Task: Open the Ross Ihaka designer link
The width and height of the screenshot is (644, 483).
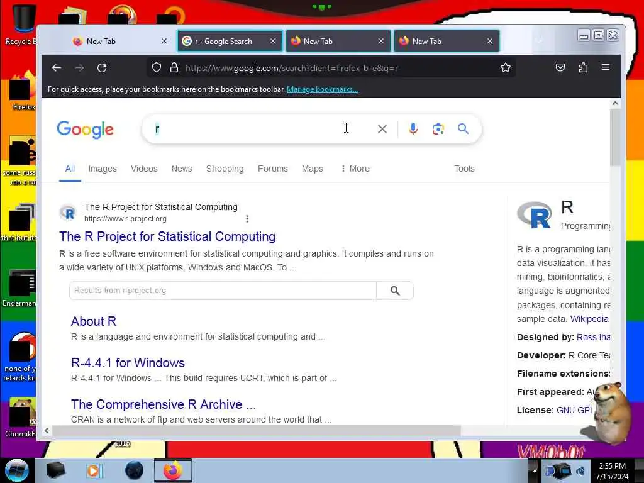Action: pos(593,337)
